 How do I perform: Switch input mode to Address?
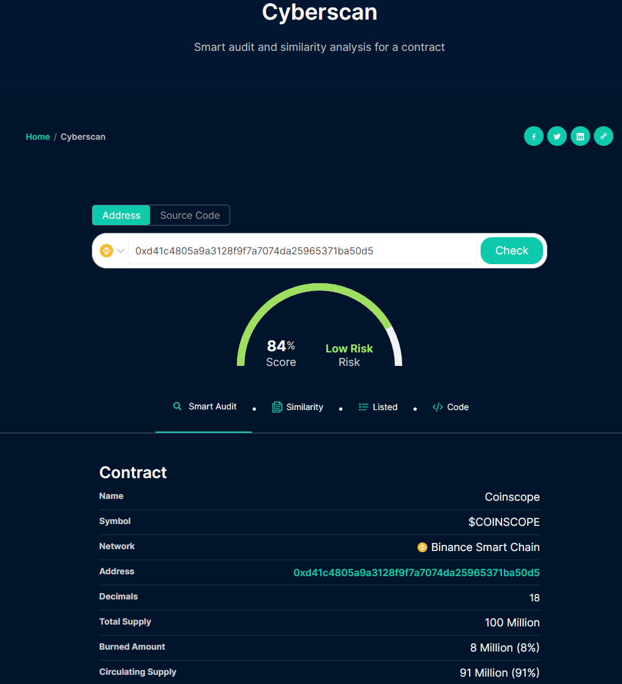coord(121,215)
